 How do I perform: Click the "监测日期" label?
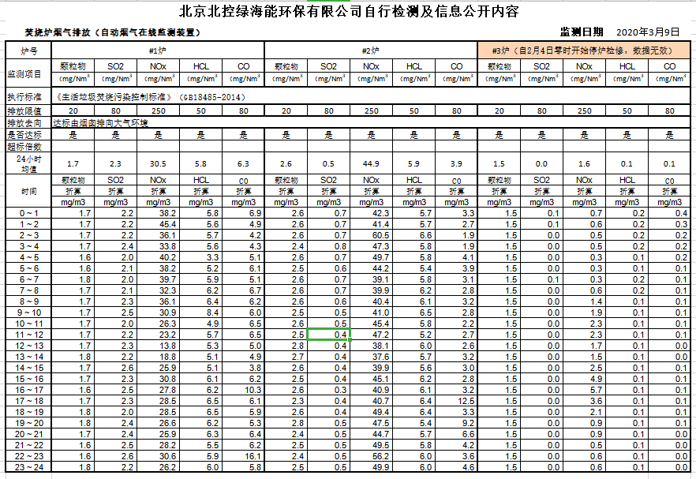click(582, 32)
